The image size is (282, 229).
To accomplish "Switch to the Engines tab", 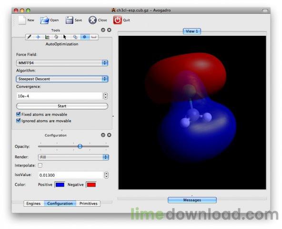I will tap(33, 203).
